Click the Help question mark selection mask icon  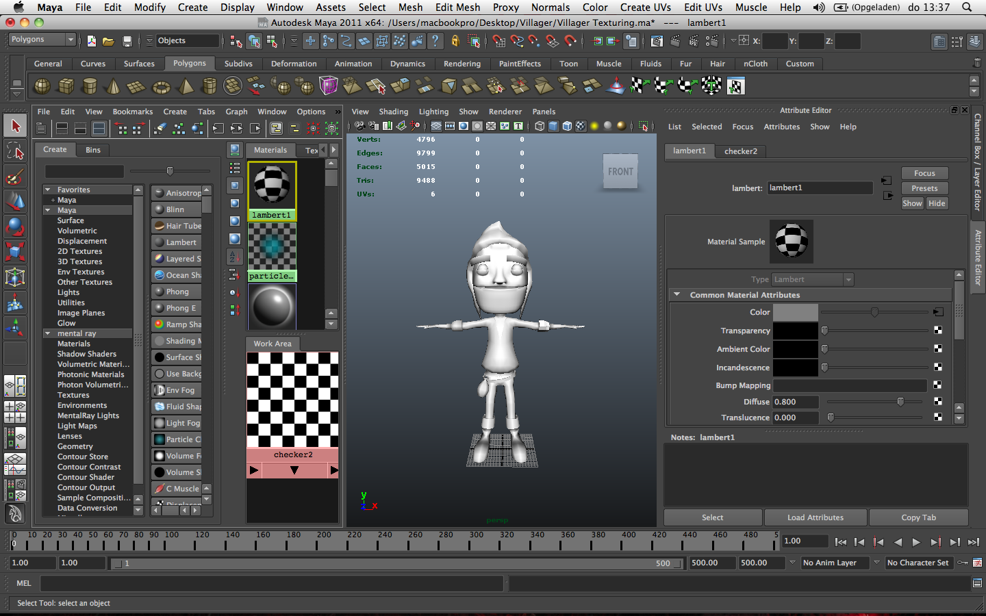(x=435, y=41)
